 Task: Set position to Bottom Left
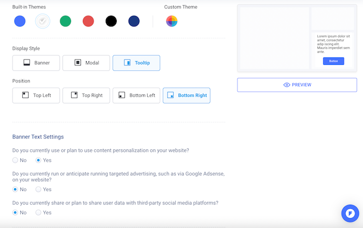pyautogui.click(x=136, y=95)
